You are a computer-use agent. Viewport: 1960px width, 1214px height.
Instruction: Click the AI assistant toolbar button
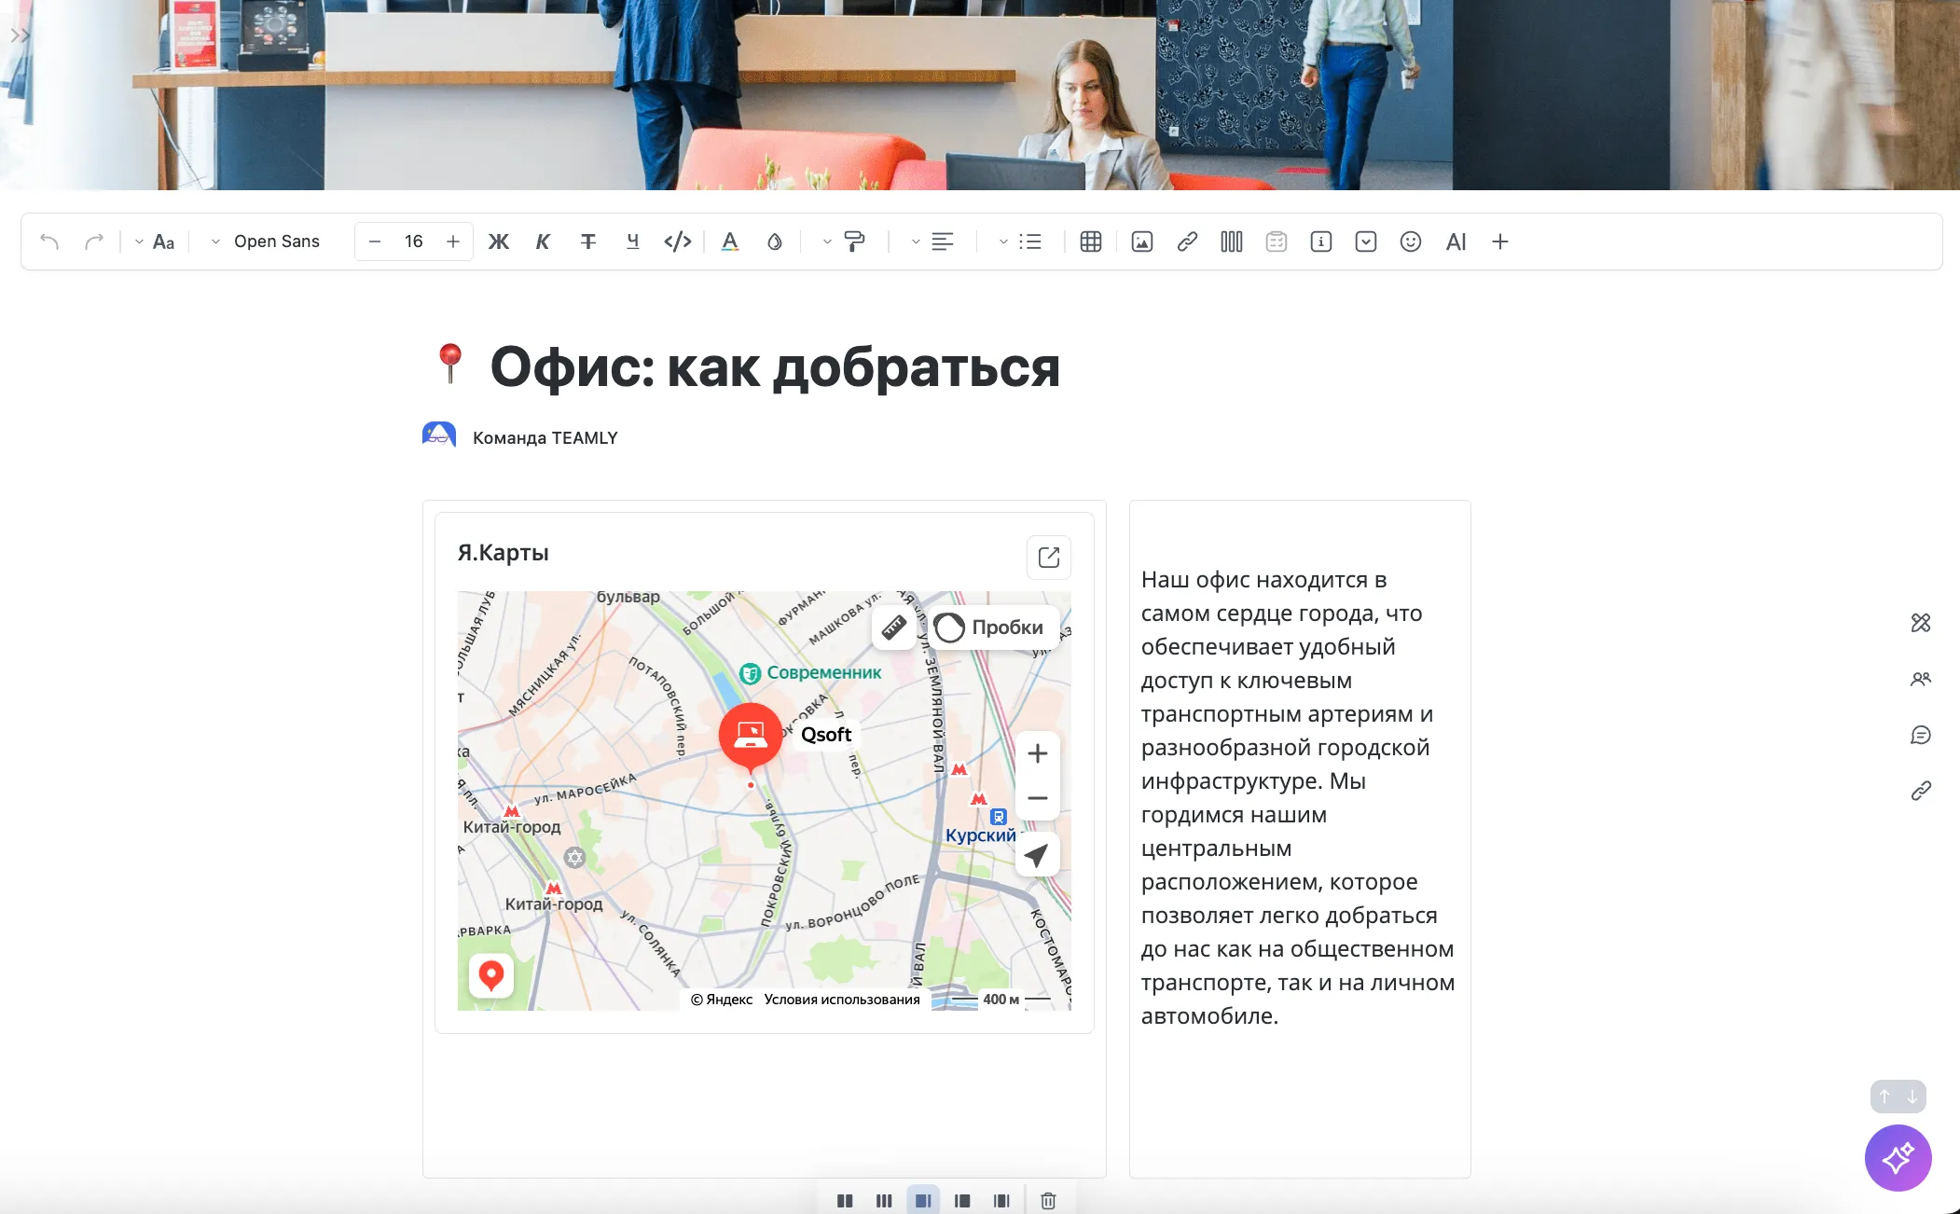coord(1456,242)
